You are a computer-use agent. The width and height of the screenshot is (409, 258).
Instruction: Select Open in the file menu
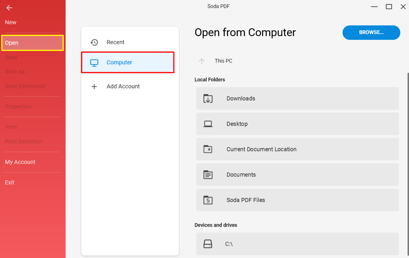pyautogui.click(x=32, y=43)
